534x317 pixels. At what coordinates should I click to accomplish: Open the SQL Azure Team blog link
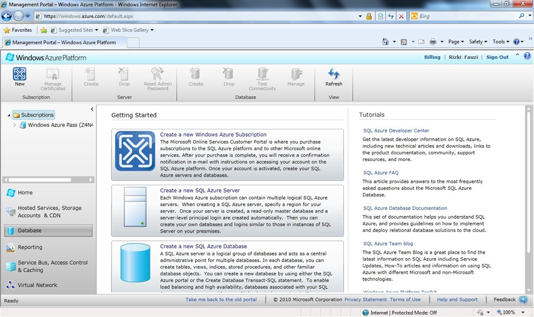pyautogui.click(x=388, y=243)
